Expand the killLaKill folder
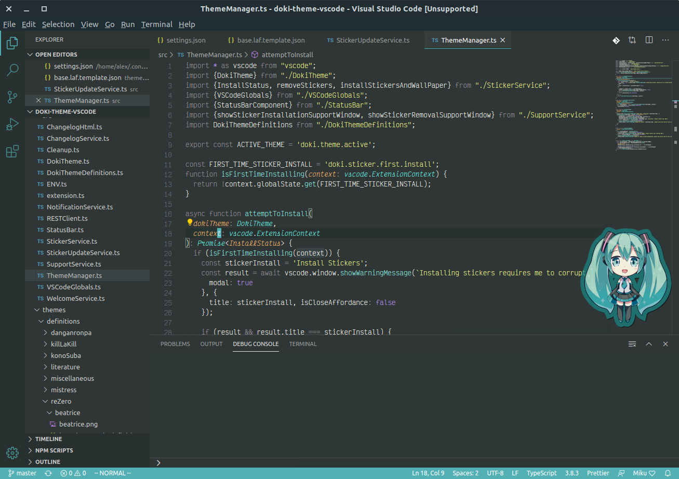Screen dimensions: 679x479 (x=87, y=344)
